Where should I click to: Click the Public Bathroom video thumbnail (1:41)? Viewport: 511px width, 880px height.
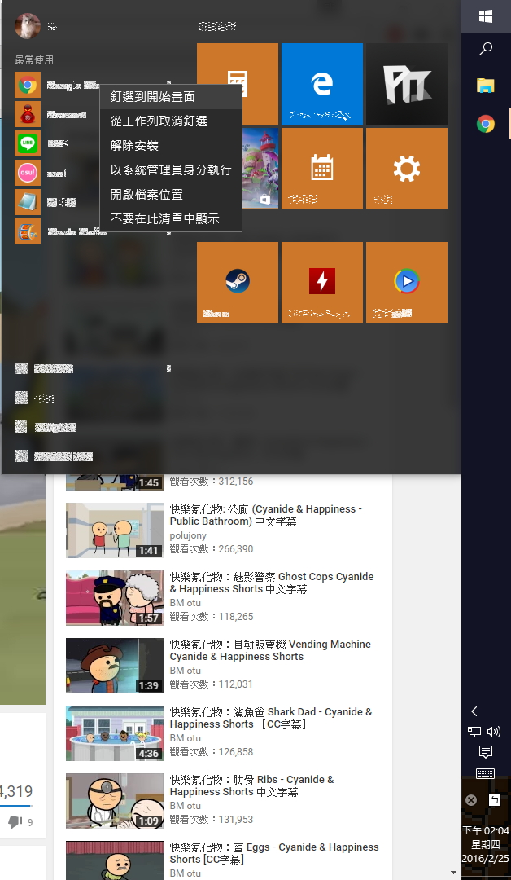(115, 530)
